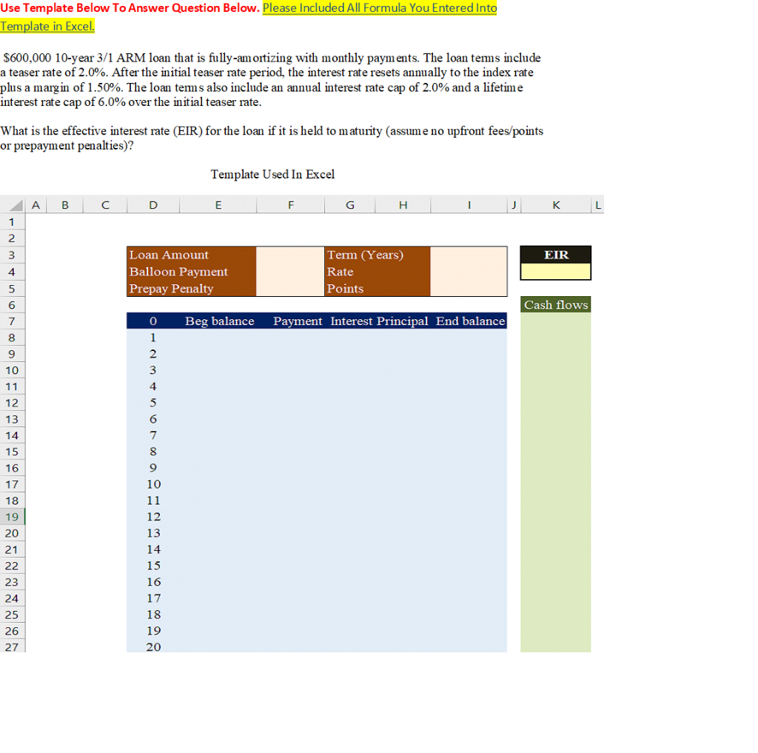758x753 pixels.
Task: Click the Interest column heading
Action: [x=352, y=321]
